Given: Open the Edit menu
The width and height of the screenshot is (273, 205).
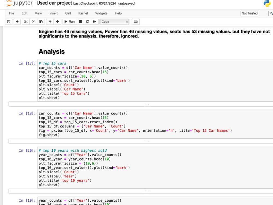Looking at the screenshot, I should 24,13.
